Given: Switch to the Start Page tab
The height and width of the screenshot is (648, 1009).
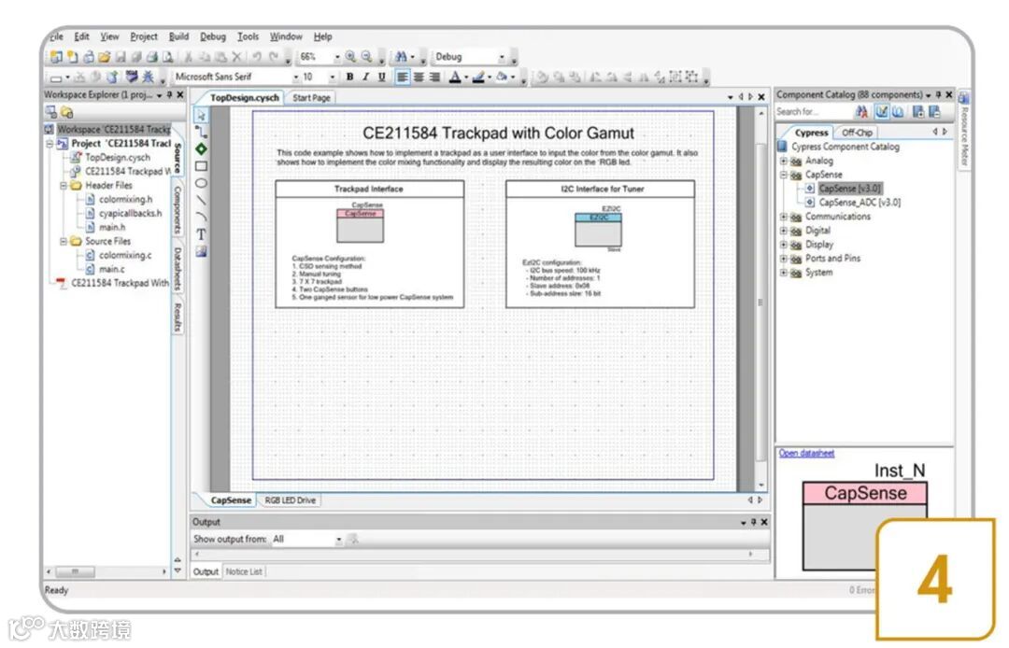Looking at the screenshot, I should click(311, 98).
